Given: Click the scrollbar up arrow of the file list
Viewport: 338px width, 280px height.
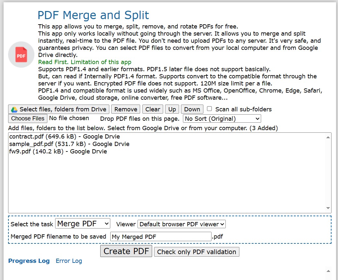Looking at the screenshot, I should 328,136.
